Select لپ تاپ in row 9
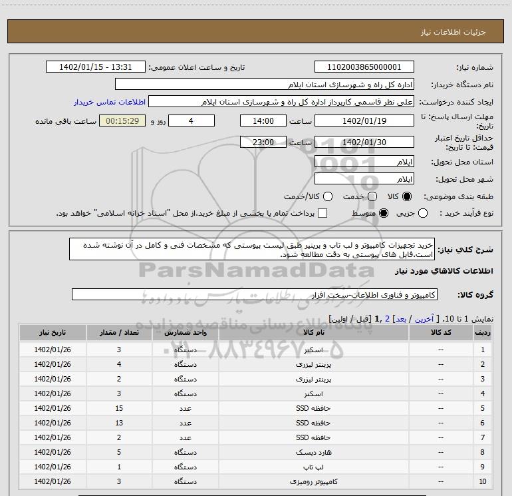 click(313, 467)
